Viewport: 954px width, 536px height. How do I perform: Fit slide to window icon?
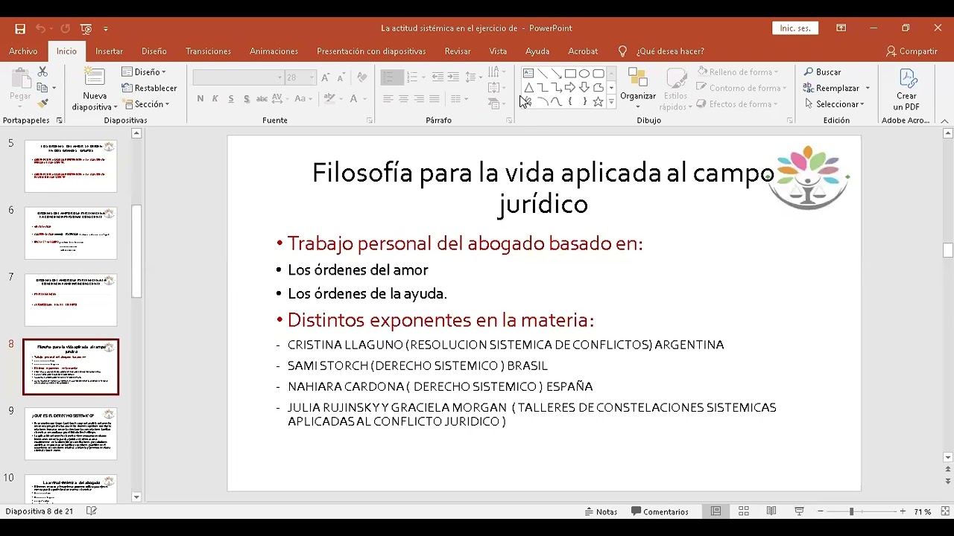944,511
